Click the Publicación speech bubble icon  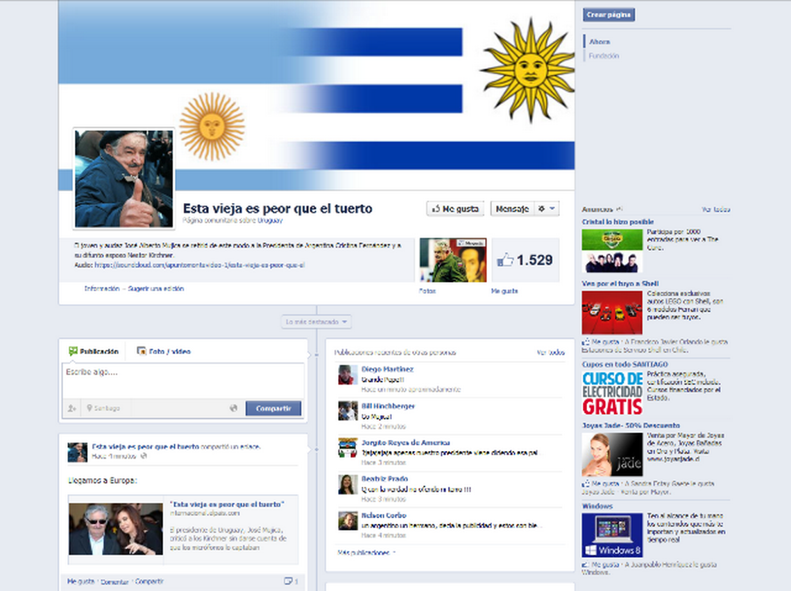[73, 351]
